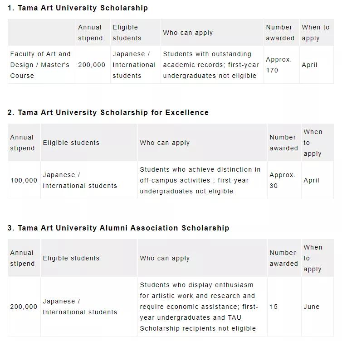Click the heading "1. Tama Art University Scholarship"
The width and height of the screenshot is (342, 341).
(x=78, y=8)
